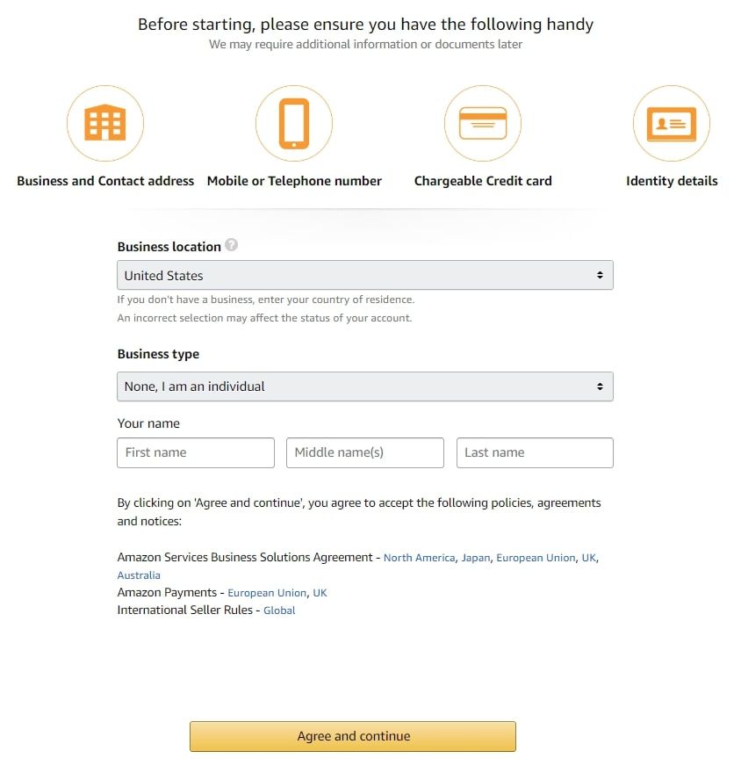Image resolution: width=741 pixels, height=773 pixels.
Task: Open the Global International Seller Rules
Action: [279, 610]
